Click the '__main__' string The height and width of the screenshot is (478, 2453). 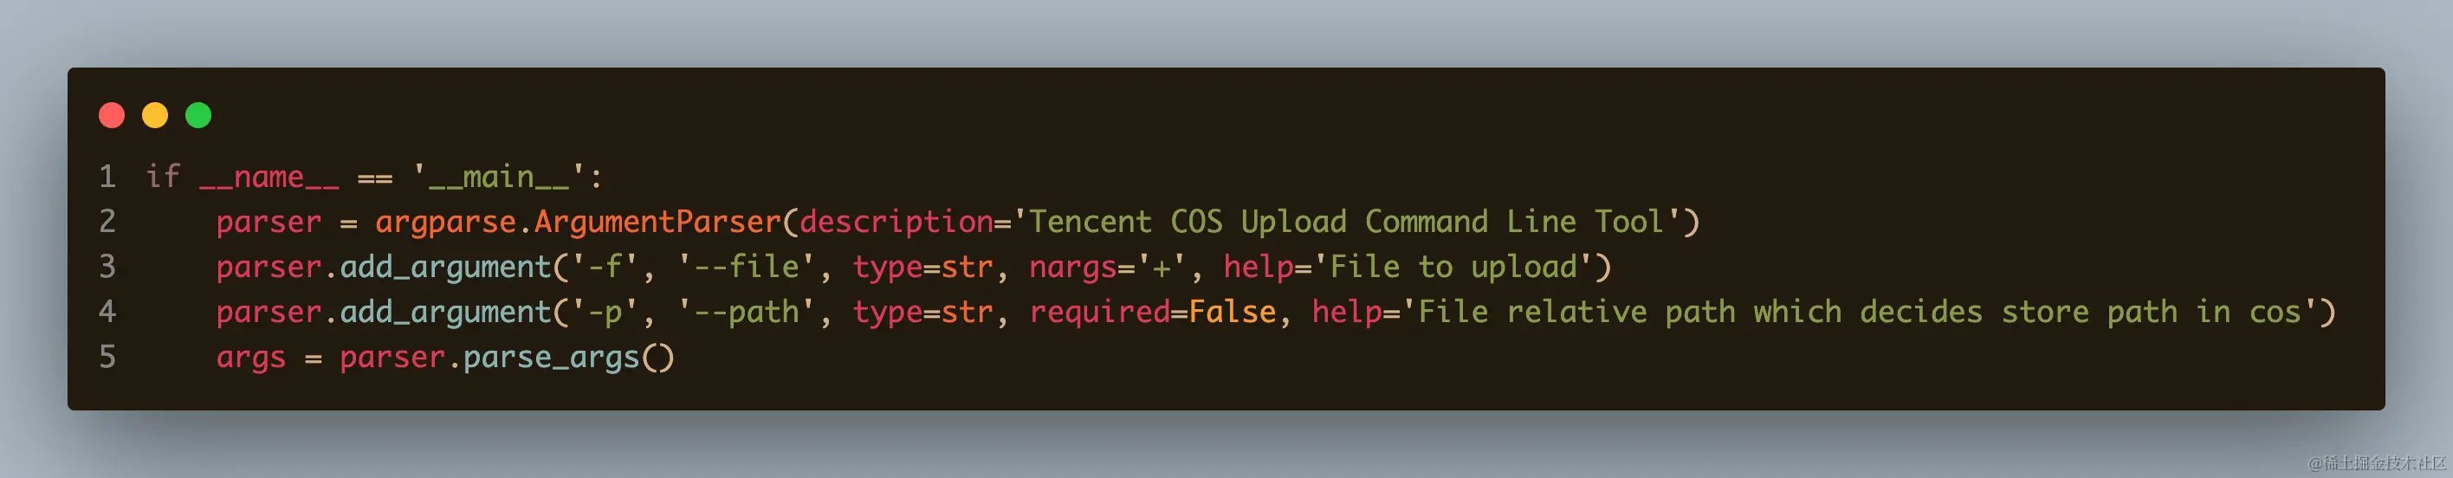pos(498,176)
